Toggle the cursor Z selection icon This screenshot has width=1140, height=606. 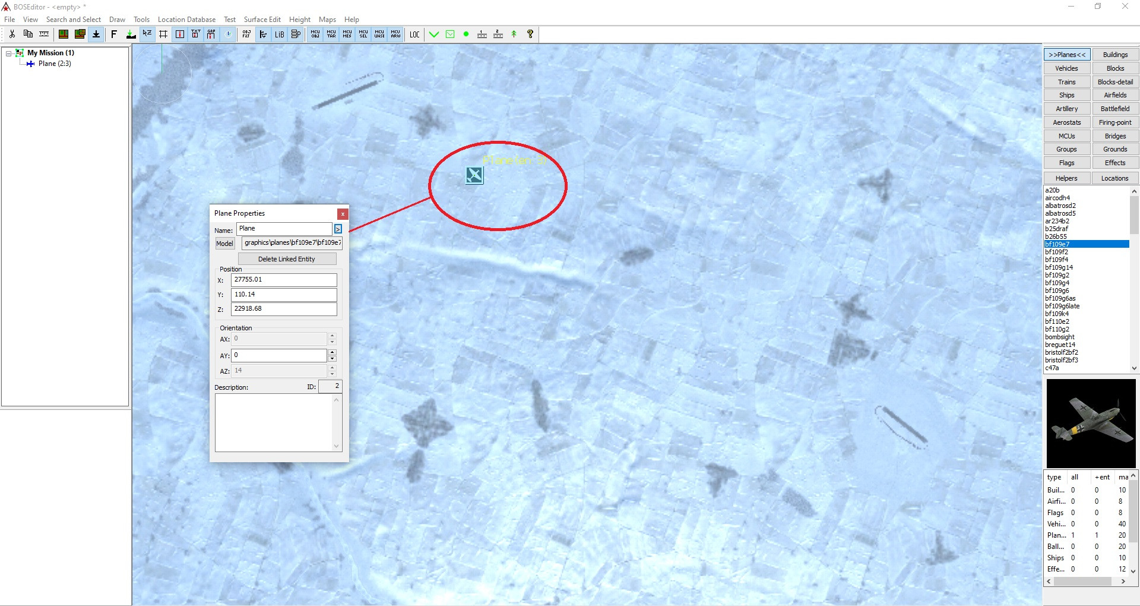(x=147, y=34)
